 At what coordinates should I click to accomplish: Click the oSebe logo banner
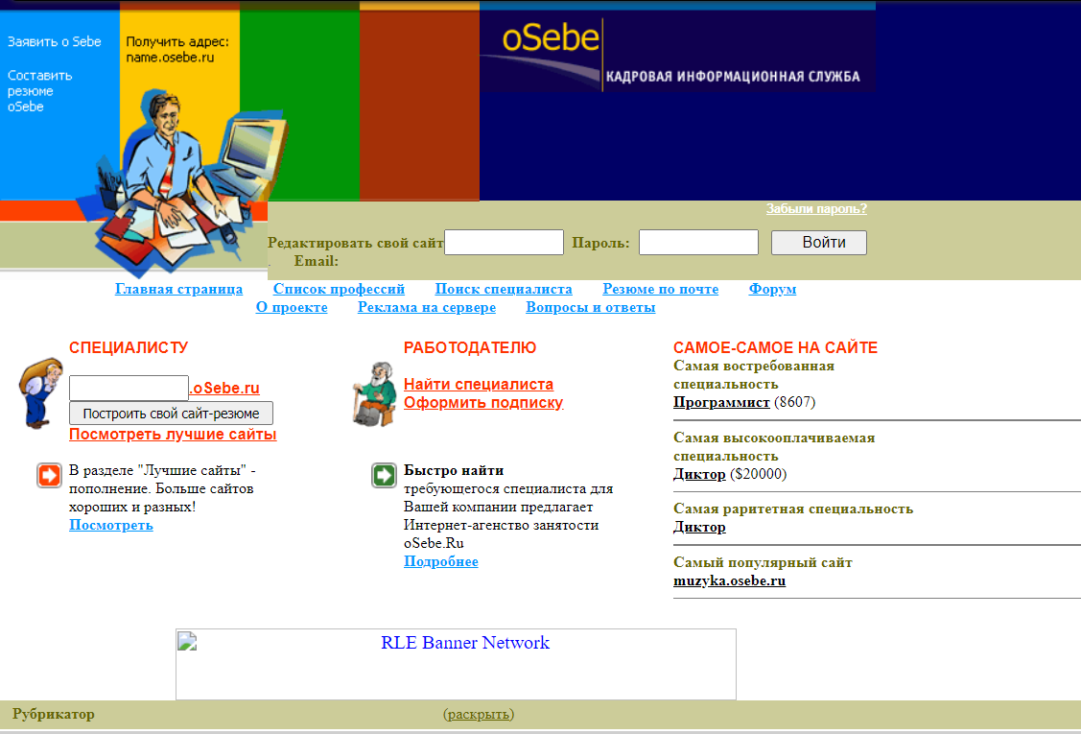click(x=677, y=50)
